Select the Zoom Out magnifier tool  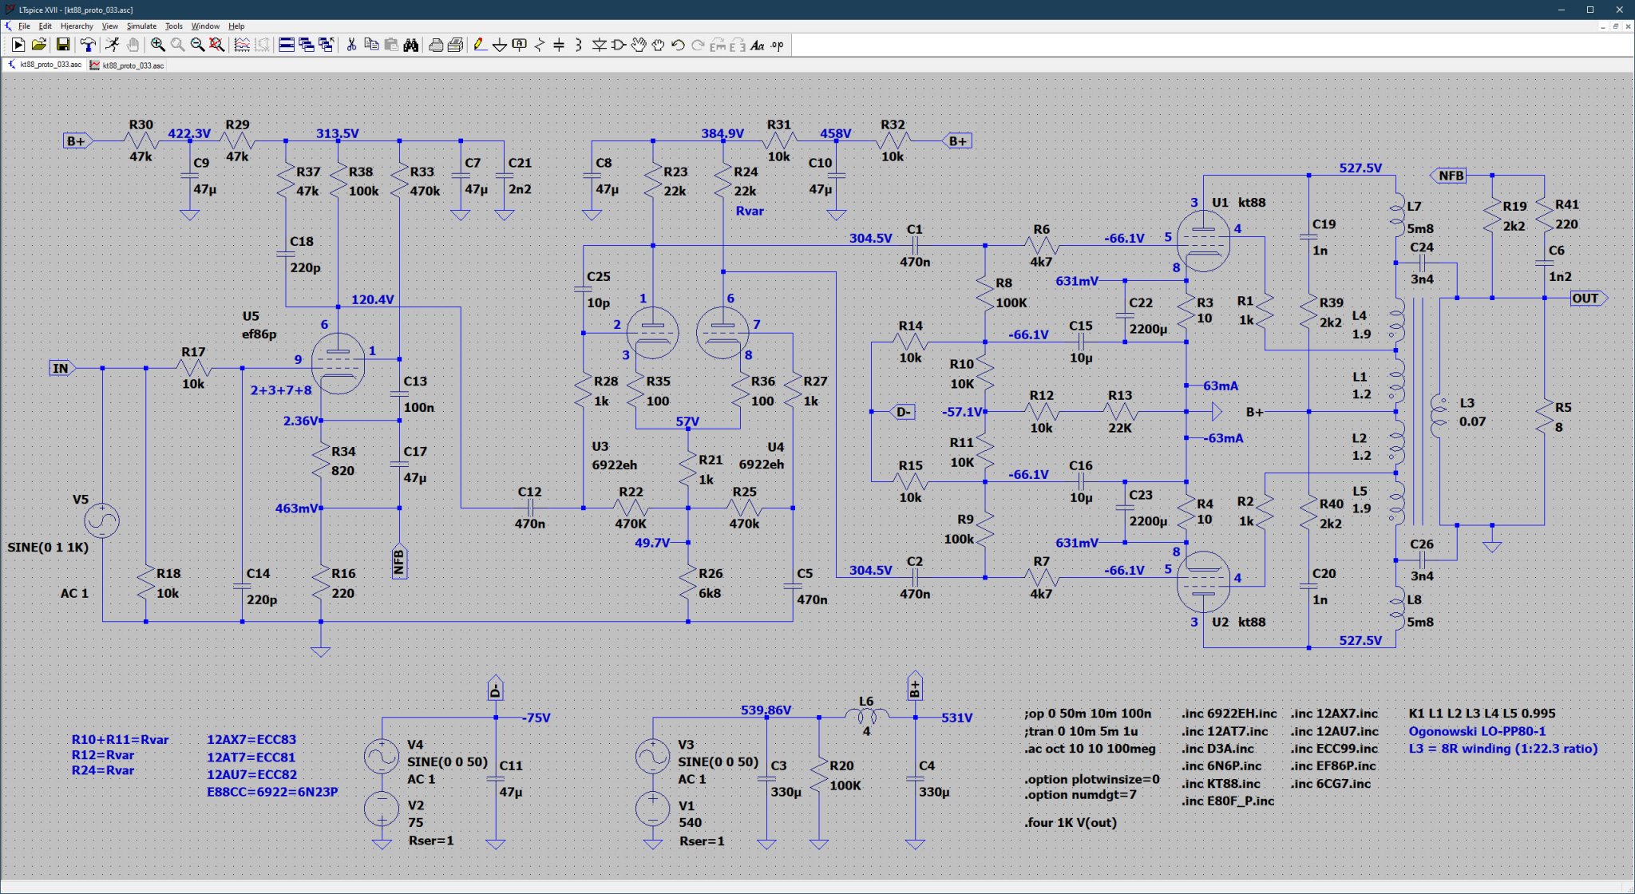coord(197,45)
